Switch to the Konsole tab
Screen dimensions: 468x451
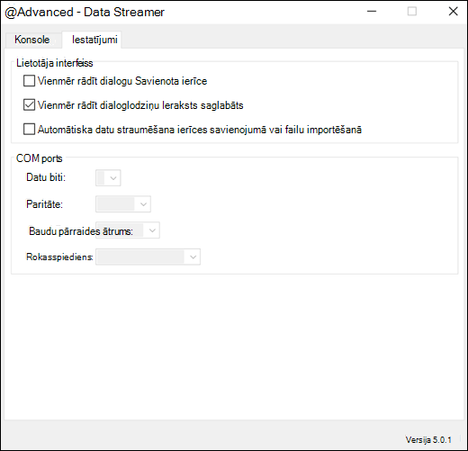tap(32, 40)
